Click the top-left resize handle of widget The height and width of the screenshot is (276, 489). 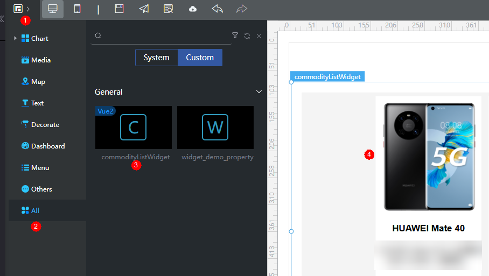[291, 82]
